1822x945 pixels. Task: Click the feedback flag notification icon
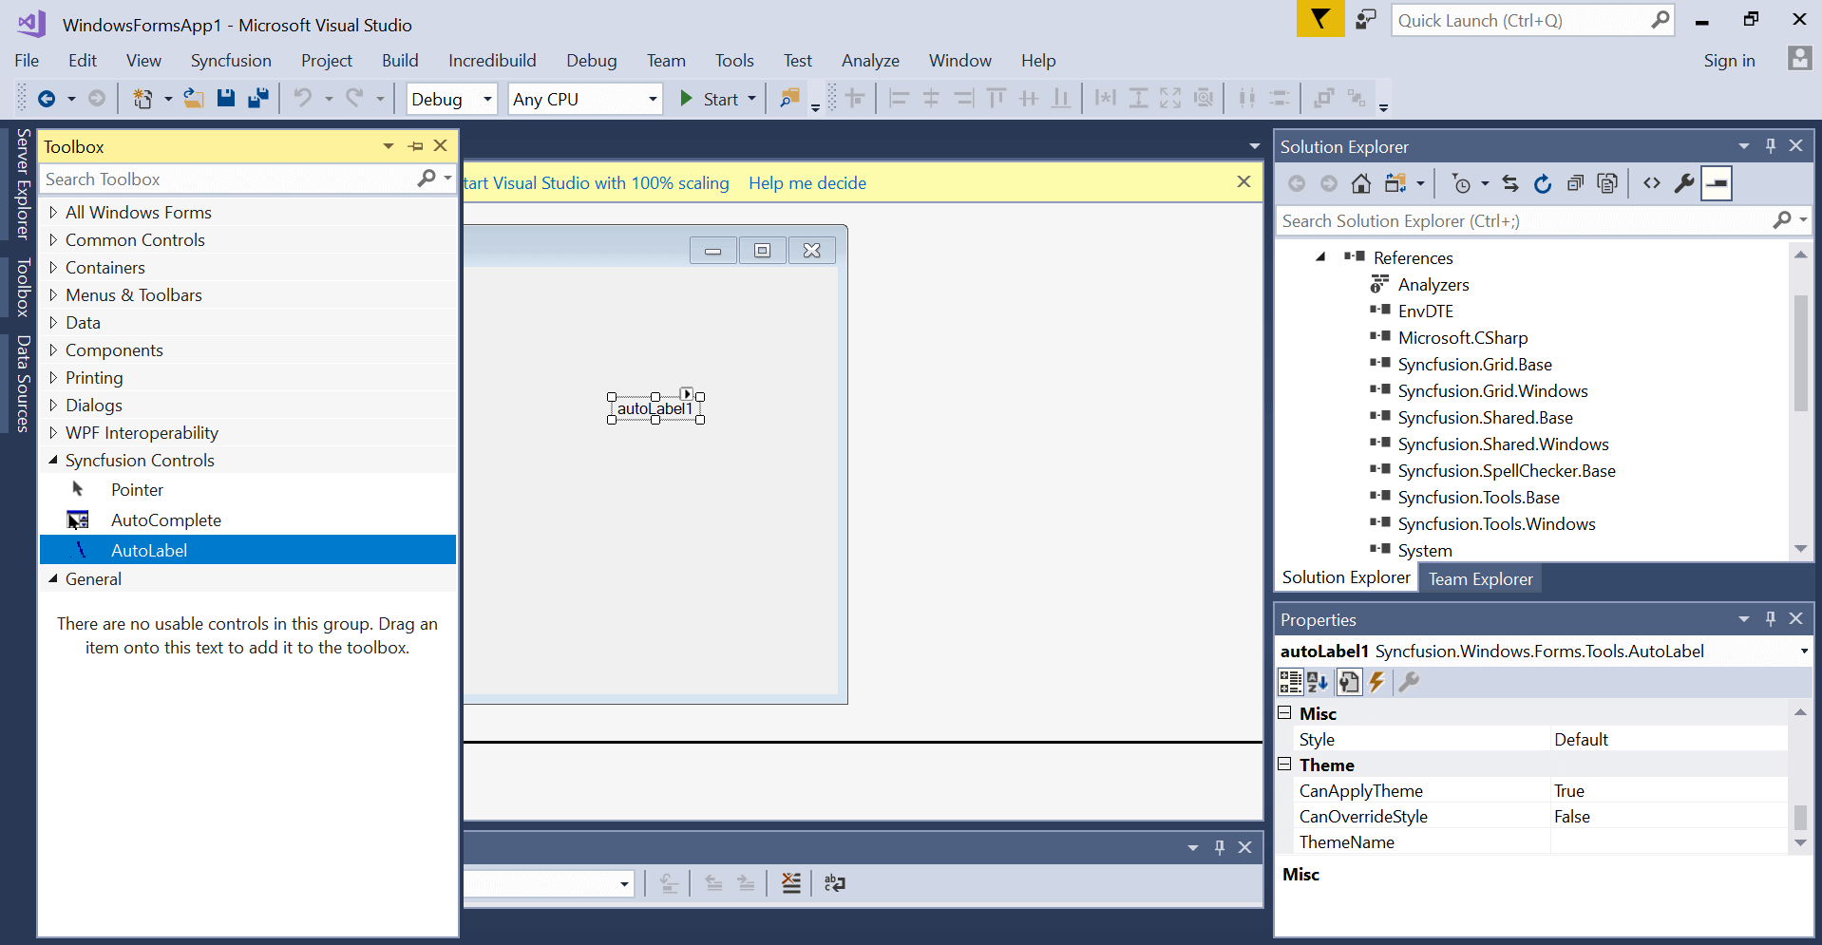1319,20
